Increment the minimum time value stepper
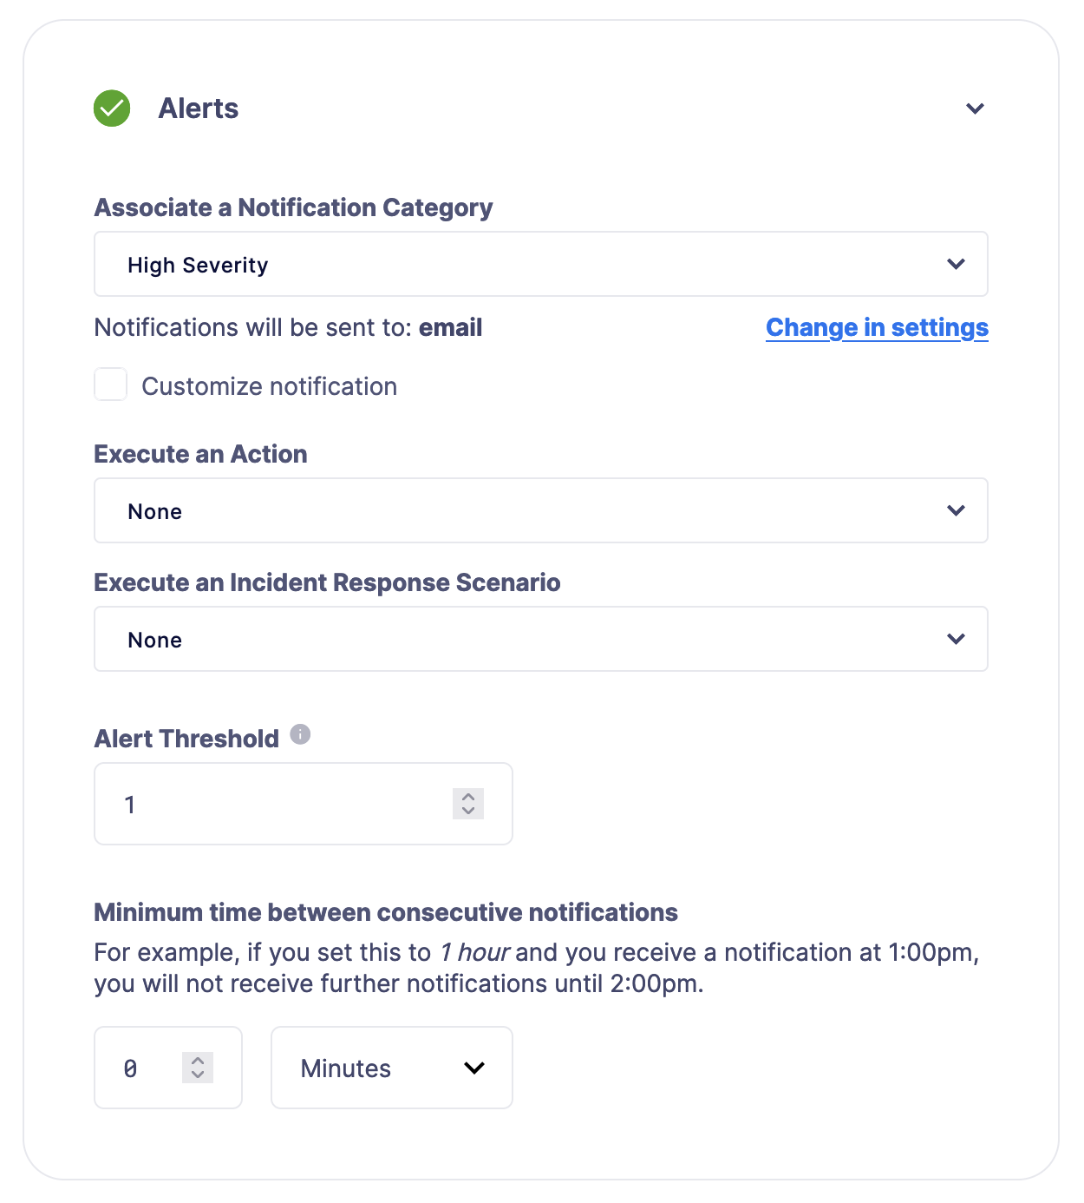 click(x=198, y=1061)
